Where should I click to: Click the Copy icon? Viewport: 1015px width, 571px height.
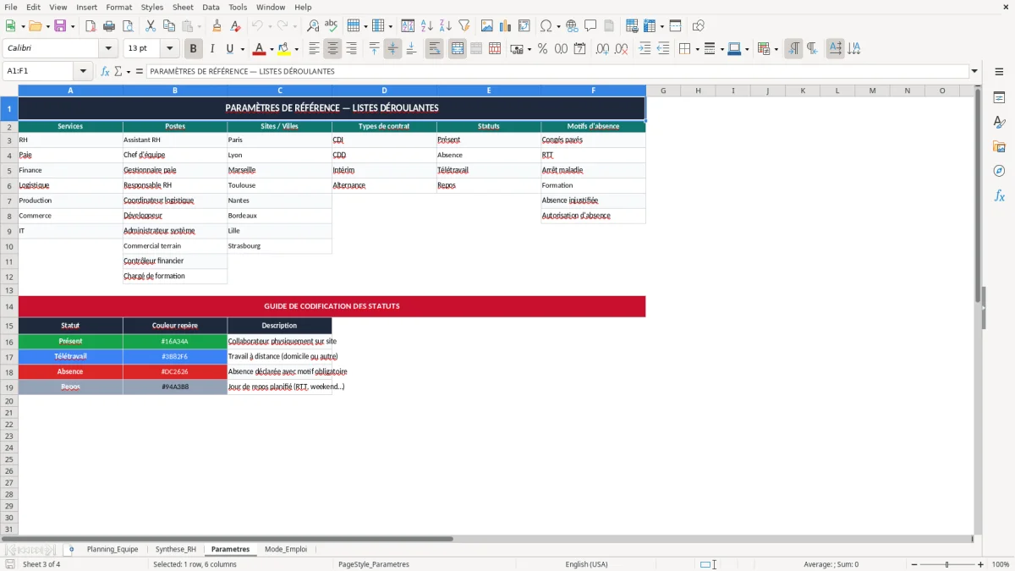169,26
